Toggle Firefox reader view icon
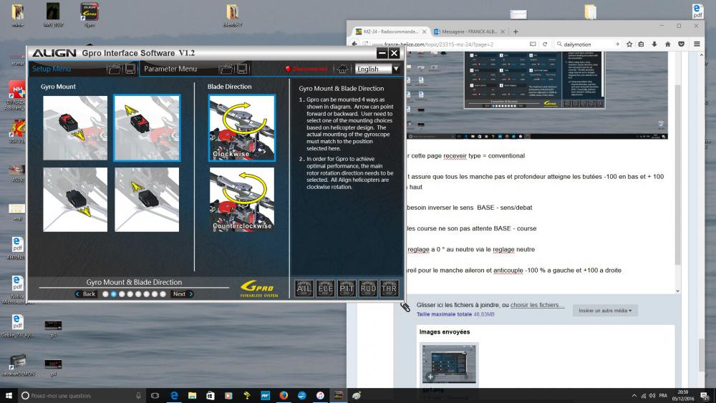Image resolution: width=716 pixels, height=403 pixels. click(533, 44)
